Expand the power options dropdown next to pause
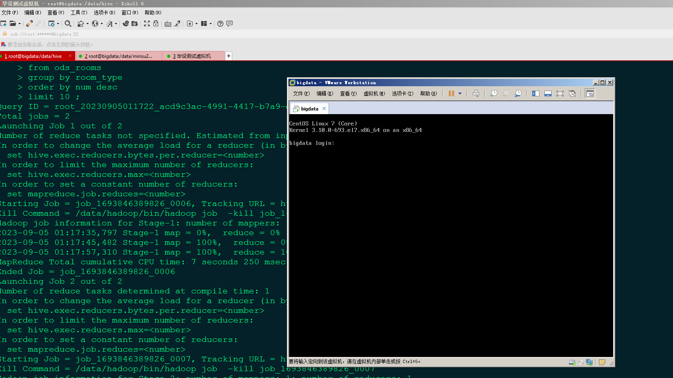673x378 pixels. point(460,93)
